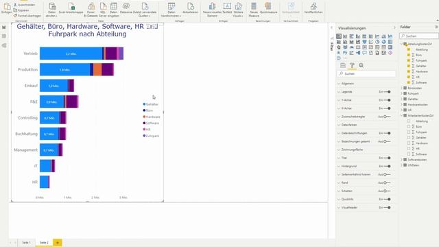Enable the Schatten toggle
The width and height of the screenshot is (439, 247).
pyautogui.click(x=387, y=191)
